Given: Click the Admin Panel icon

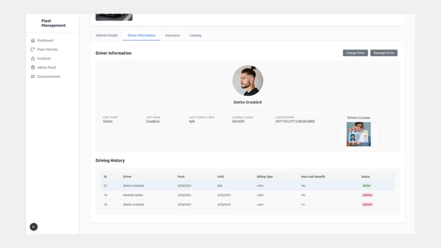Looking at the screenshot, I should click(x=33, y=68).
